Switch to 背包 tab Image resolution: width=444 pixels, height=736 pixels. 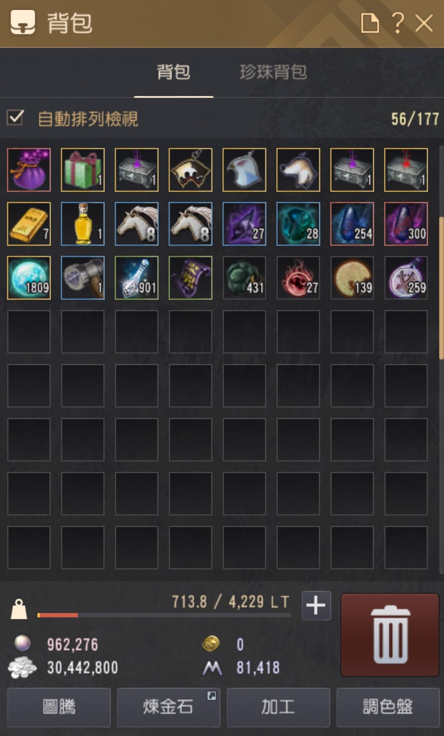pyautogui.click(x=174, y=72)
